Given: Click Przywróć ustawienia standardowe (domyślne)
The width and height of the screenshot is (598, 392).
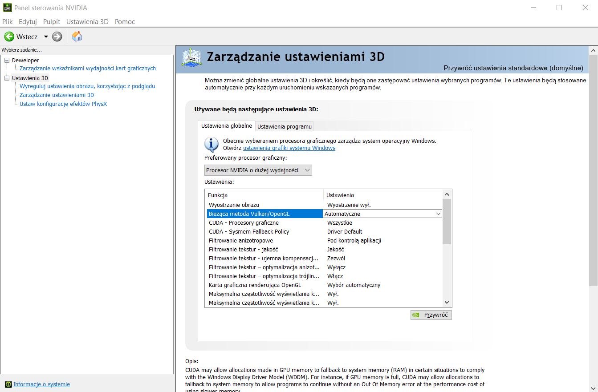Looking at the screenshot, I should (513, 68).
